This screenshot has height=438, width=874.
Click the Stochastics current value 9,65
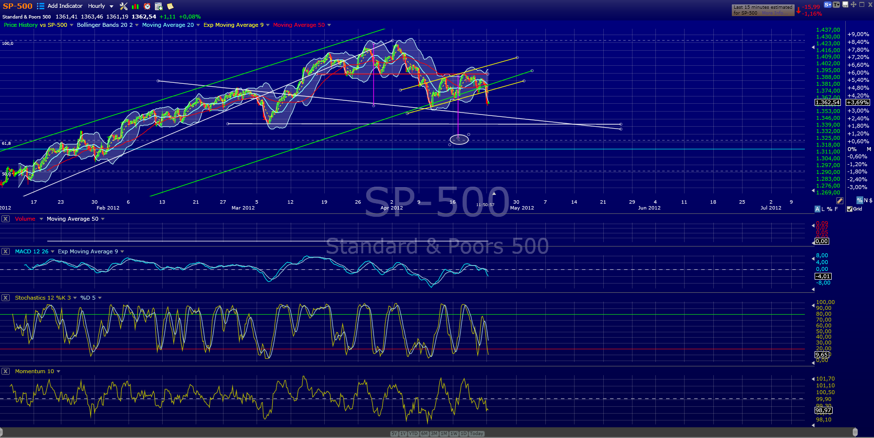pyautogui.click(x=822, y=355)
